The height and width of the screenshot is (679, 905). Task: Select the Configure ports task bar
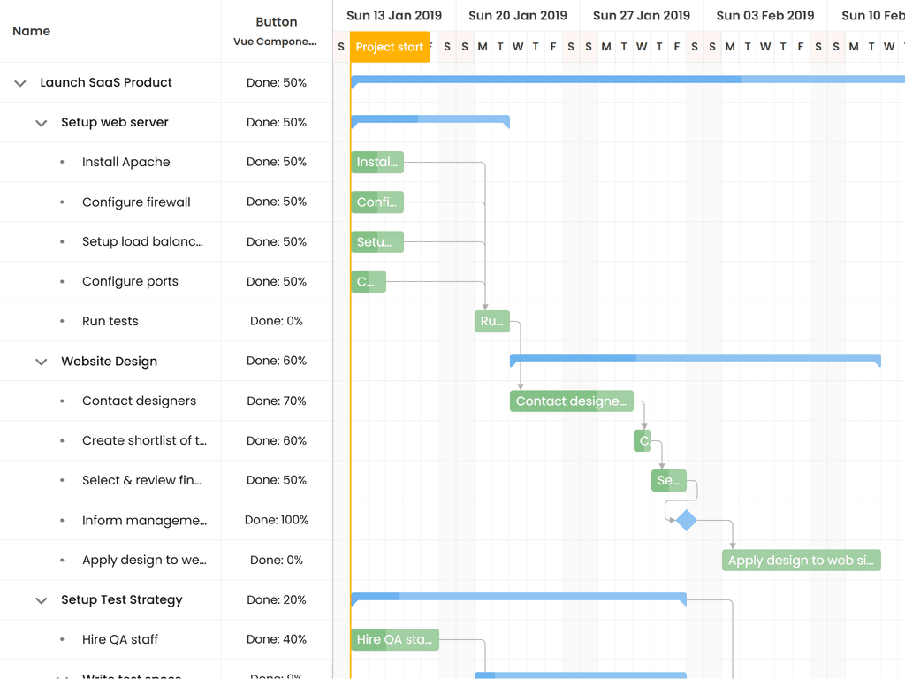point(369,282)
